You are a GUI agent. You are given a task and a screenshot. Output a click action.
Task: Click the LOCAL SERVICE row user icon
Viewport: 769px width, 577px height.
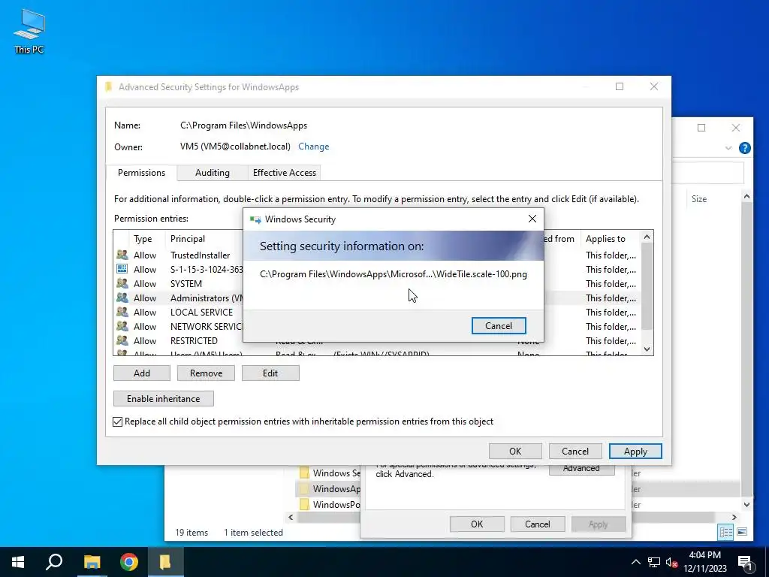click(x=122, y=312)
